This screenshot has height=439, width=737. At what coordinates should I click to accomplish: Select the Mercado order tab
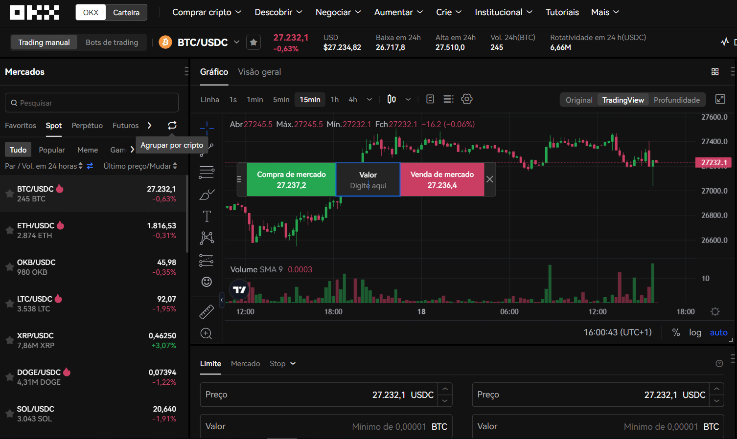click(x=245, y=364)
